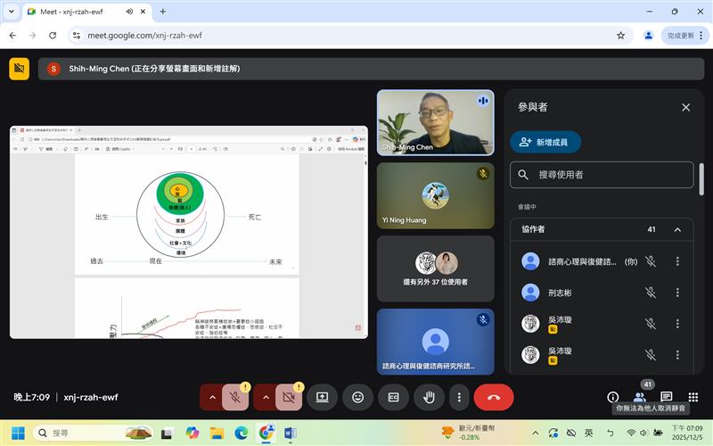Image resolution: width=713 pixels, height=446 pixels.
Task: Open meeting details info icon
Action: coord(613,397)
